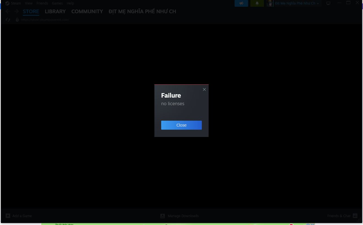Click Add a Game at bottom left
363x225 pixels.
(19, 216)
